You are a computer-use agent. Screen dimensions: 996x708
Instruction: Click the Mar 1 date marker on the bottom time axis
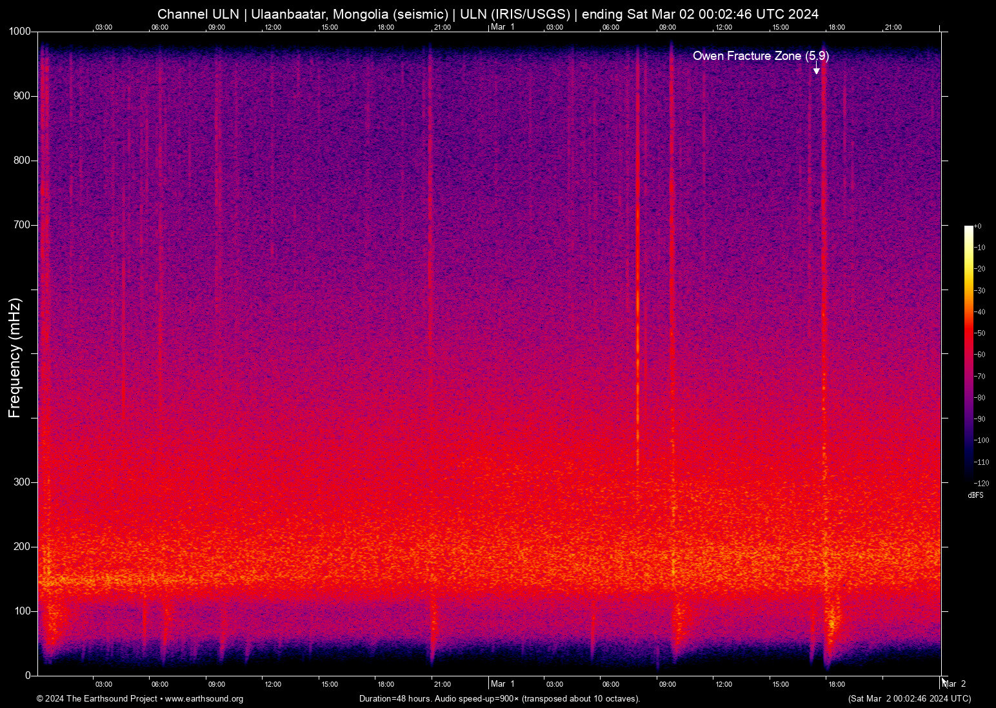pos(503,684)
